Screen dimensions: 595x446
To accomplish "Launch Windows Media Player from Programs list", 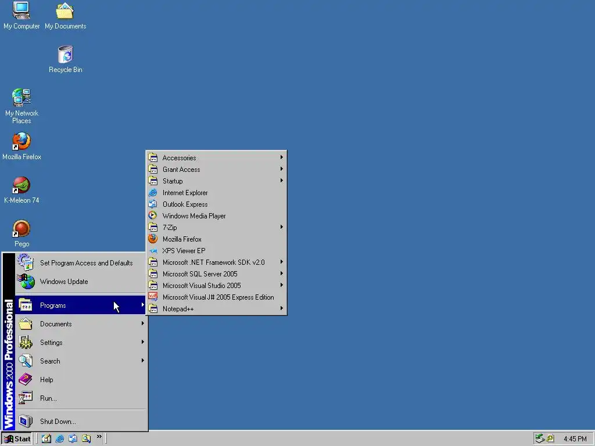I will (216, 216).
